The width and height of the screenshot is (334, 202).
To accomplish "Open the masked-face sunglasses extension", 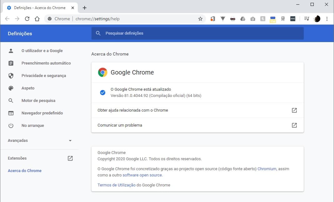I will (233, 19).
